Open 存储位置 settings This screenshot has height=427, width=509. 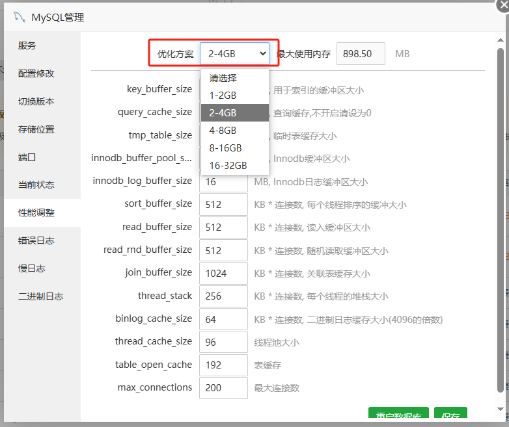click(42, 129)
